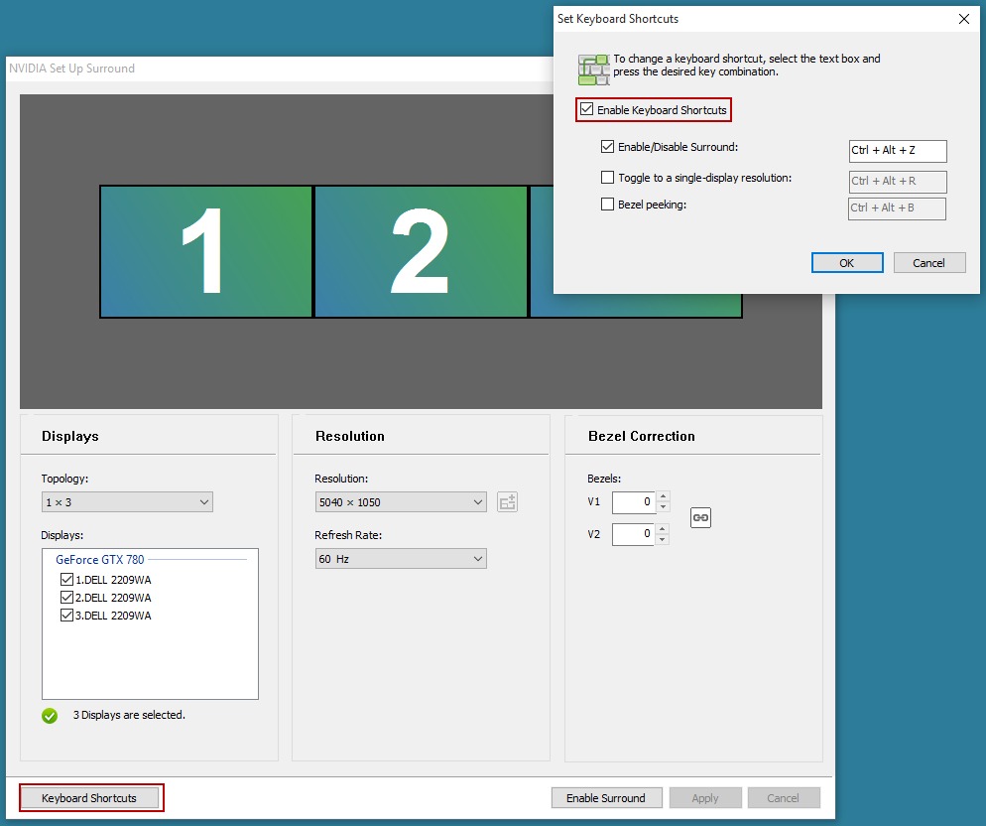The width and height of the screenshot is (986, 826).
Task: Uncheck display 2.DELL 2209WA
Action: pos(67,598)
